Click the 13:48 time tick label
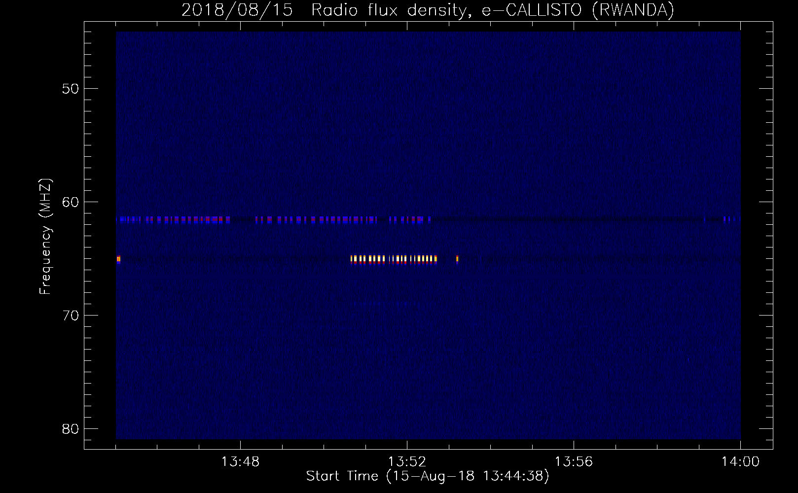Screen dimensions: 798x493 (x=240, y=462)
